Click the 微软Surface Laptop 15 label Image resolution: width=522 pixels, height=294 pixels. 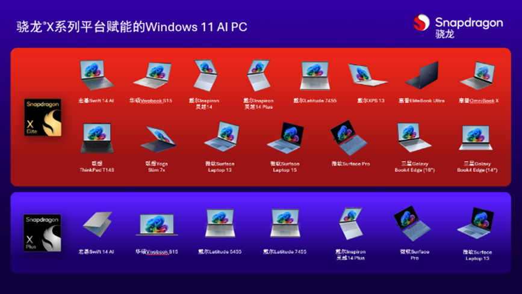click(x=285, y=167)
